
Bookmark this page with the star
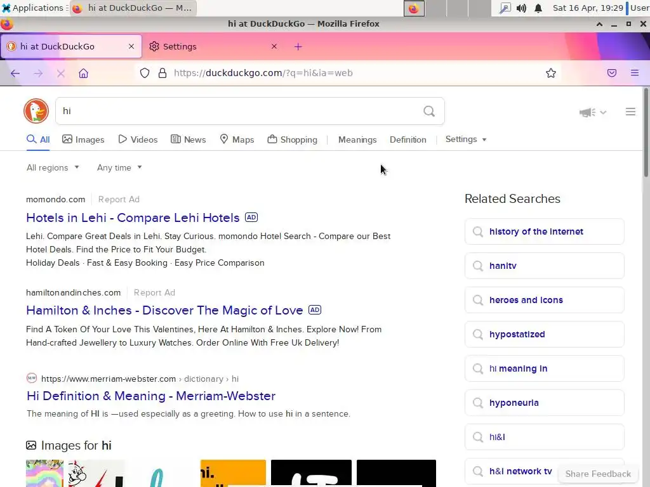click(x=550, y=74)
